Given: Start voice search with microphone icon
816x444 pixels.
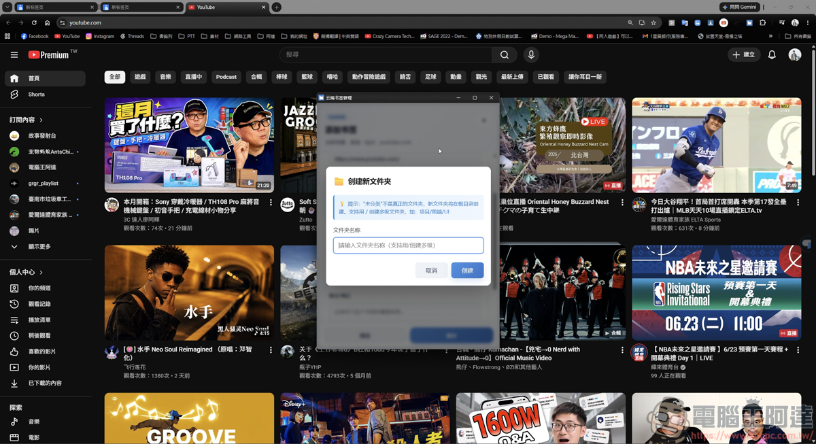Looking at the screenshot, I should coord(531,54).
